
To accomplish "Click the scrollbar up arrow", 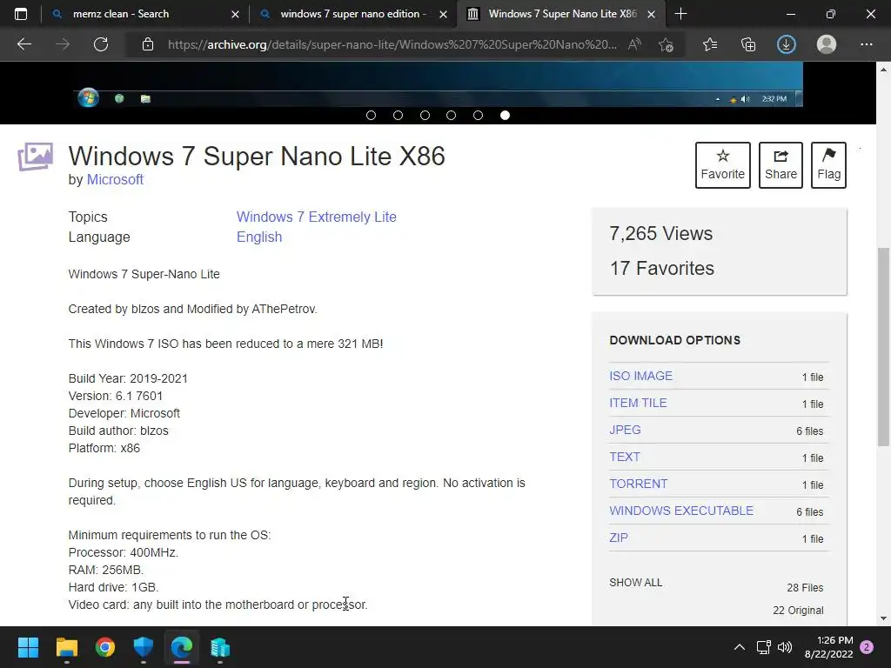I will tap(883, 70).
